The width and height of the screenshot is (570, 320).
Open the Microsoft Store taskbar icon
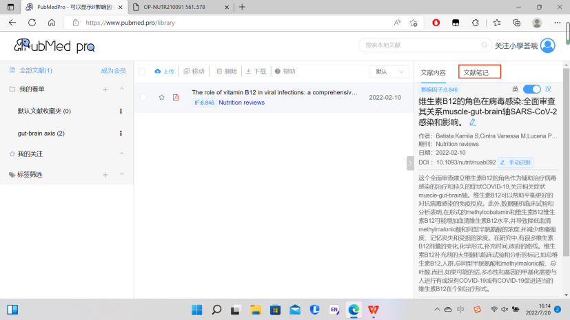coord(275,310)
